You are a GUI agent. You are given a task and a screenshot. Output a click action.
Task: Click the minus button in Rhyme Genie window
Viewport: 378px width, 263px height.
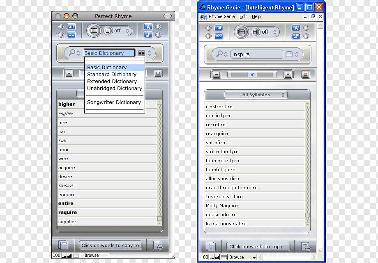click(x=217, y=75)
